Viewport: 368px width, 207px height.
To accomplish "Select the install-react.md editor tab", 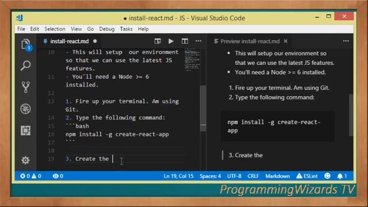I will (70, 41).
